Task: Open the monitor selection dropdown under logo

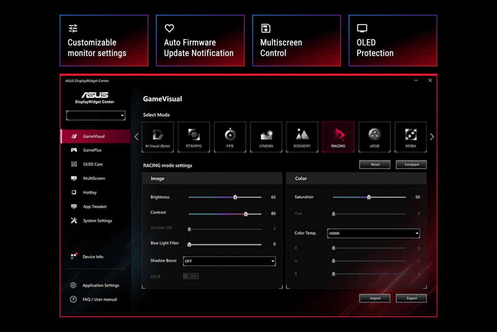Action: pyautogui.click(x=96, y=115)
